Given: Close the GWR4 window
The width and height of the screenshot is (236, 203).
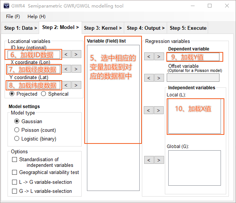Looking at the screenshot, I should click(x=227, y=6).
